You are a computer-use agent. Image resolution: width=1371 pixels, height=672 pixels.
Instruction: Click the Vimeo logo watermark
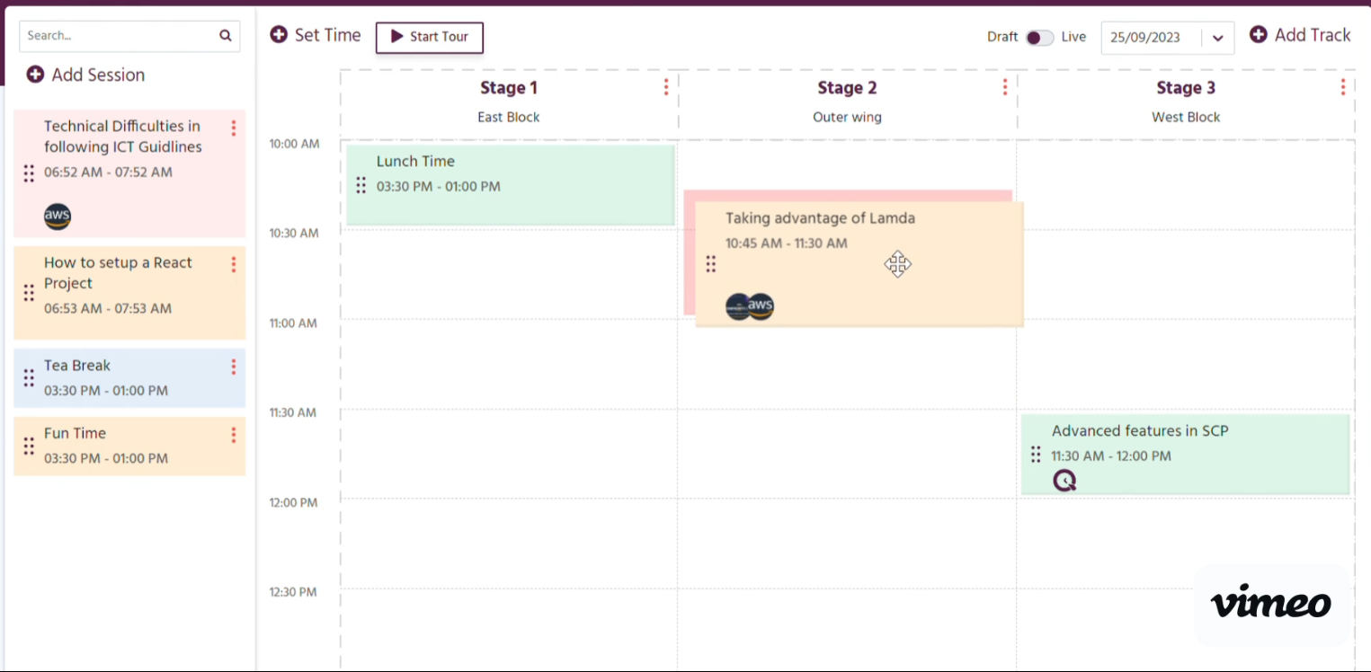pos(1270,604)
